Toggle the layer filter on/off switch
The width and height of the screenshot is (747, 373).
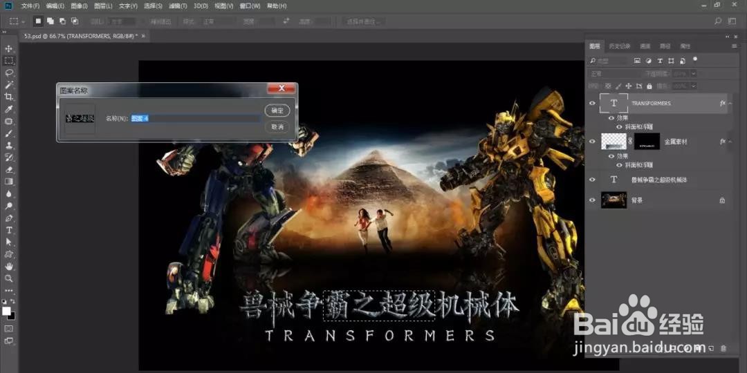[695, 59]
